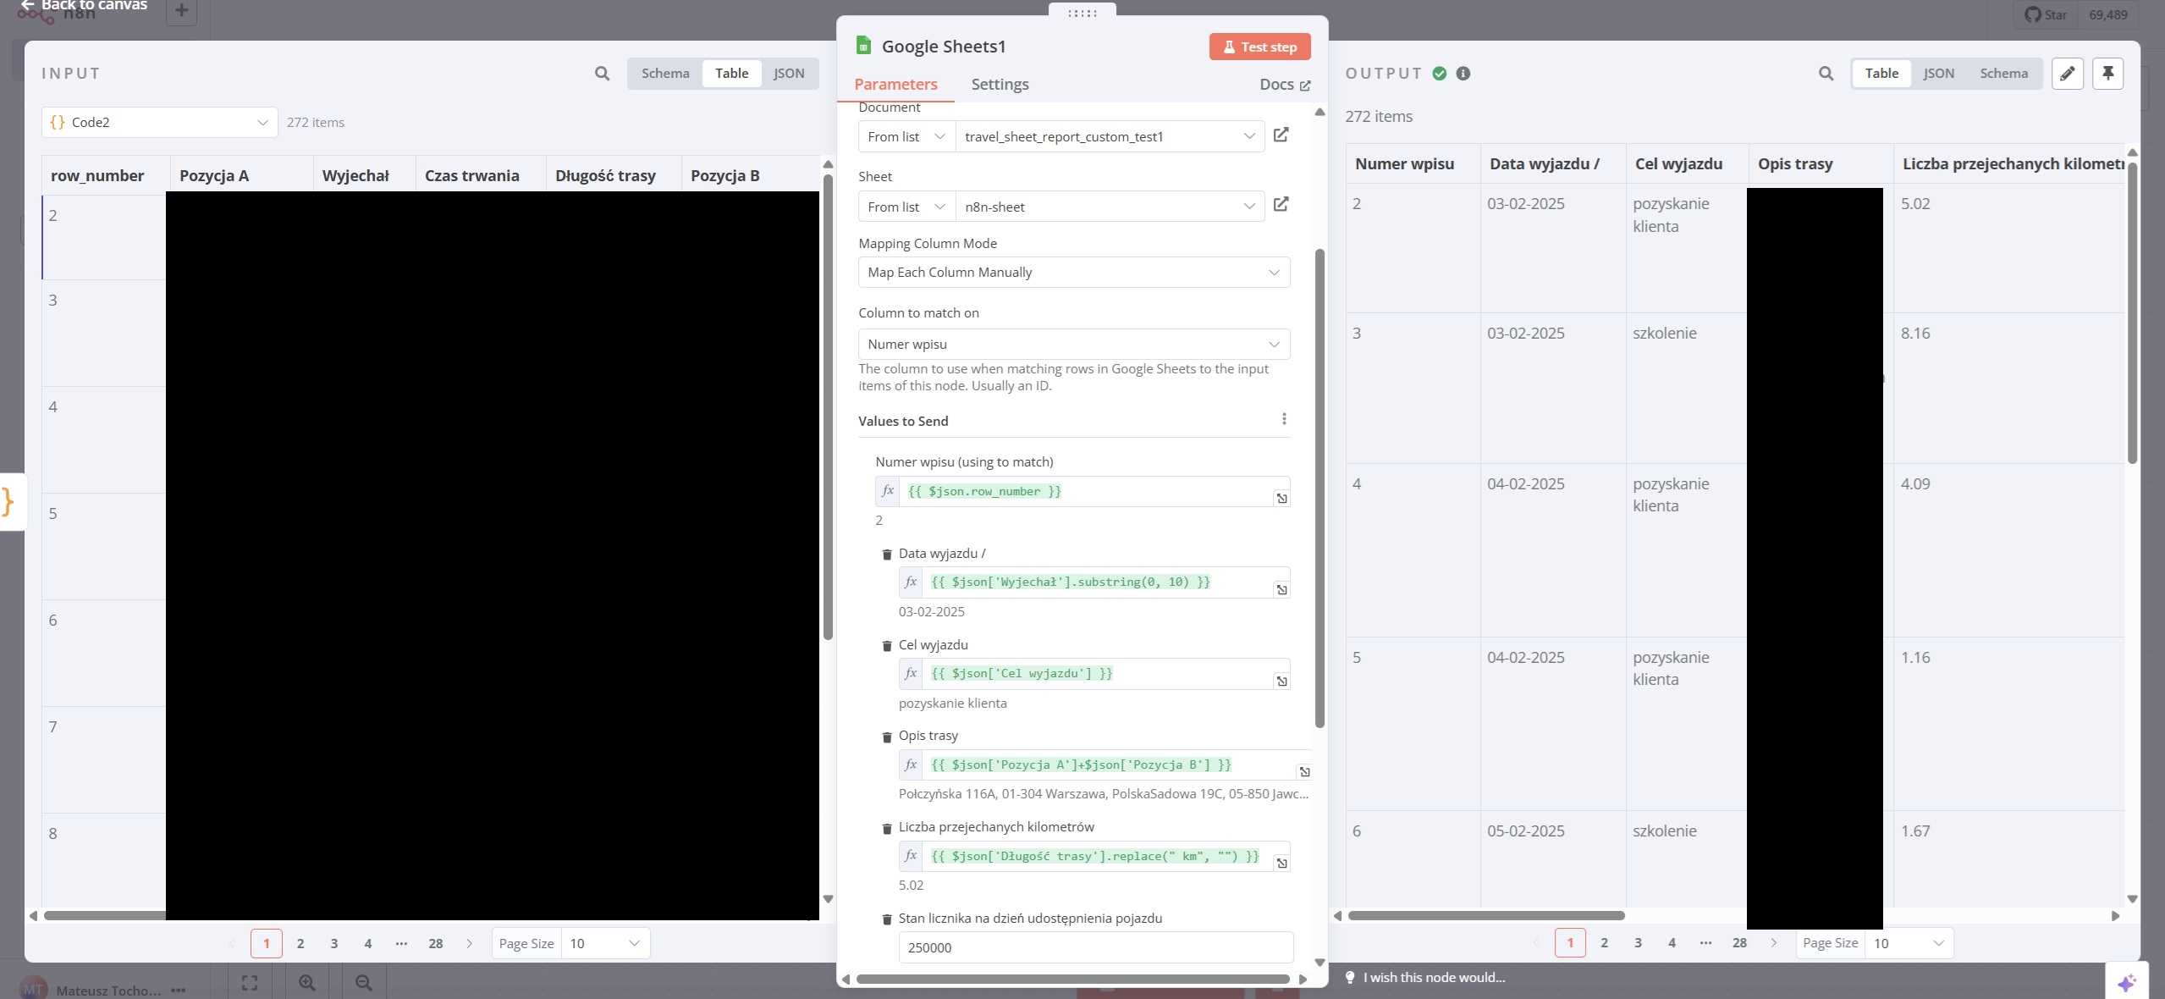The height and width of the screenshot is (999, 2165).
Task: Switch input view to JSON
Action: 789,73
